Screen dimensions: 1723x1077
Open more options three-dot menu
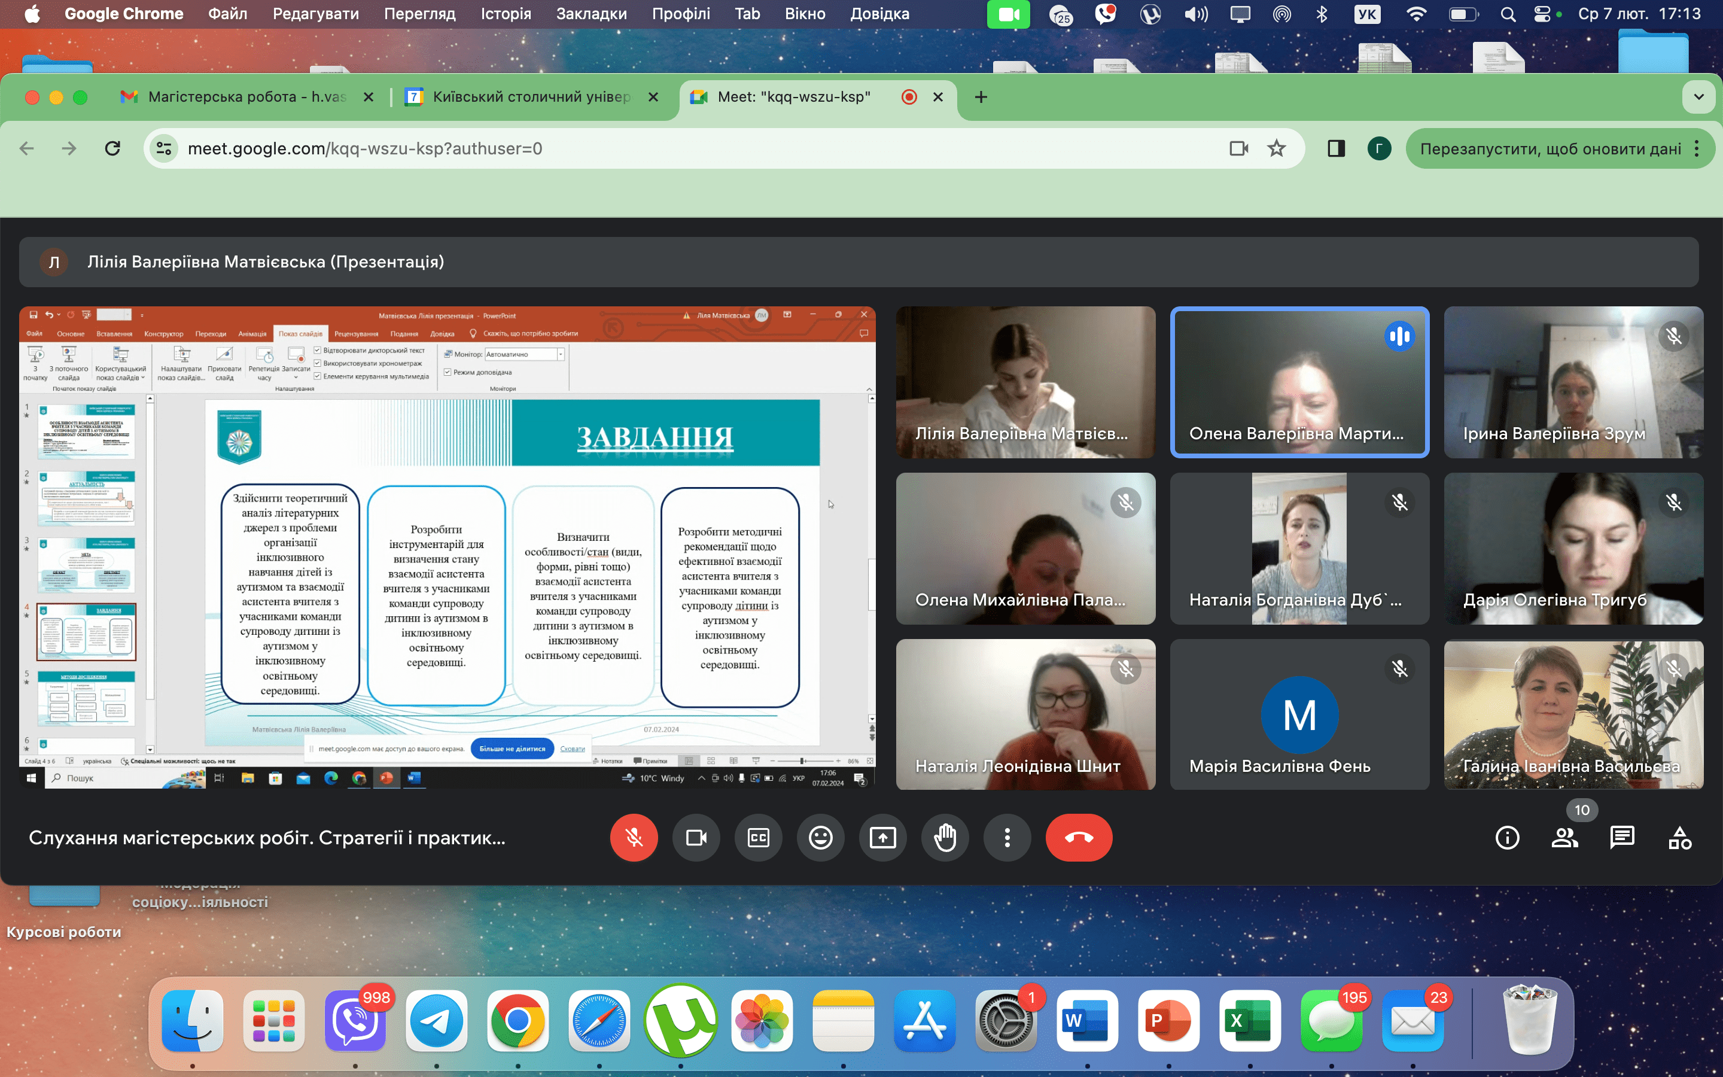1007,838
